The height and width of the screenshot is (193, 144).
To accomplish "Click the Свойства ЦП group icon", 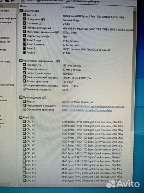I will click(21, 11).
